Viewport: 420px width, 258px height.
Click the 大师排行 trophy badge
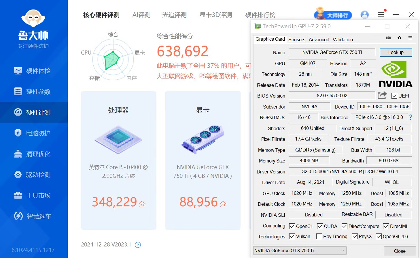[x=333, y=14]
